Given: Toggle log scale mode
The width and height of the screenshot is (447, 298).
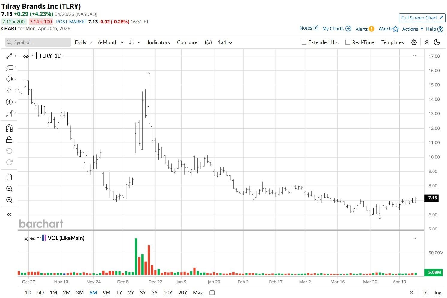Looking at the screenshot, I should click(x=438, y=293).
